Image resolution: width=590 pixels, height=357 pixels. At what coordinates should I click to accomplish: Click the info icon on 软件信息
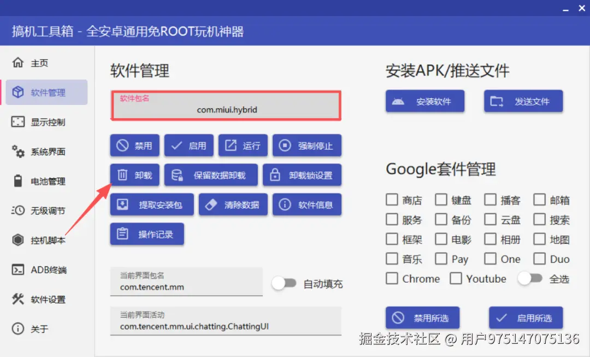click(x=285, y=204)
